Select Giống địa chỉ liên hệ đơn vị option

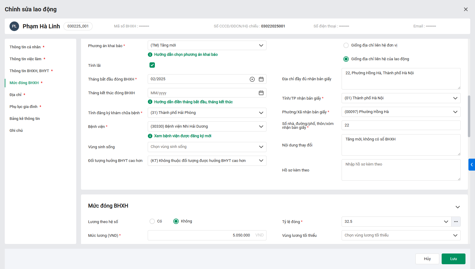[346, 45]
